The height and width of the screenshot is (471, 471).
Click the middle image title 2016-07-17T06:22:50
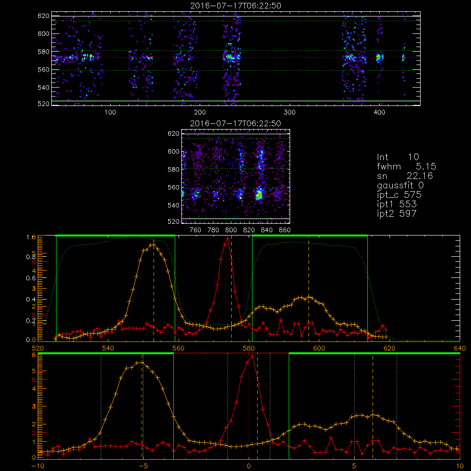pos(235,123)
